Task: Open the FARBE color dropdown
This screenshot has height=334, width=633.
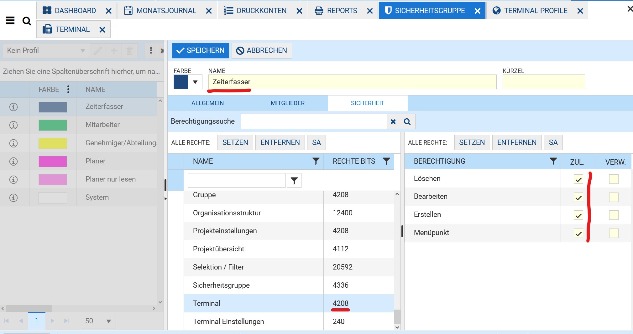Action: pyautogui.click(x=195, y=82)
